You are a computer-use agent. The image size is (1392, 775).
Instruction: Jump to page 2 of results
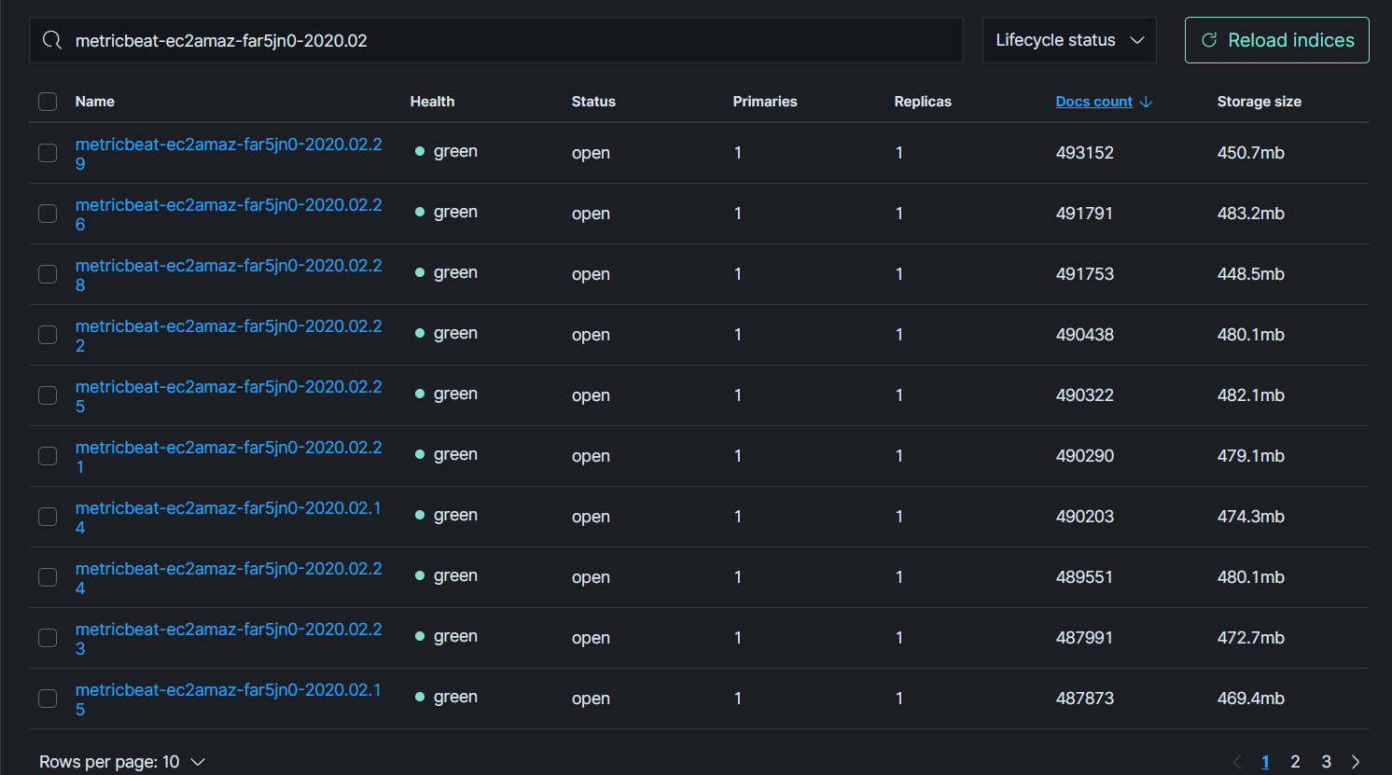[x=1295, y=762]
